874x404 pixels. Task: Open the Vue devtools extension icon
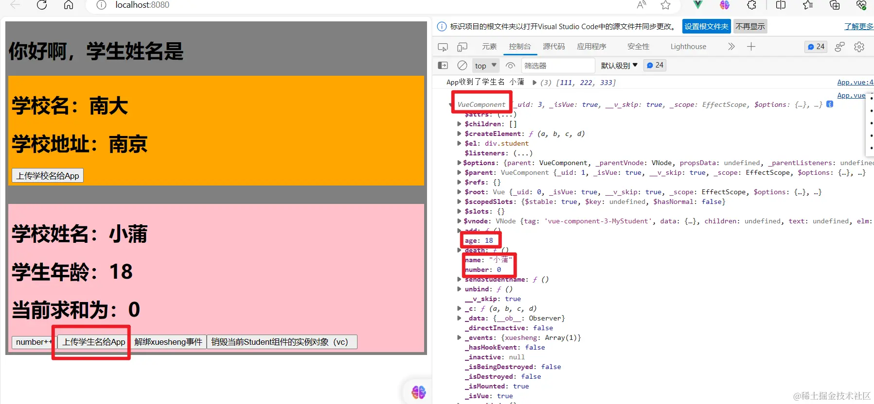(x=698, y=5)
